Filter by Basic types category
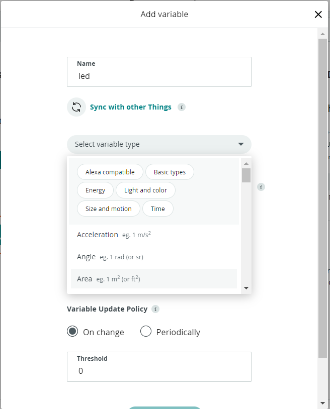Image resolution: width=330 pixels, height=409 pixels. pyautogui.click(x=170, y=172)
